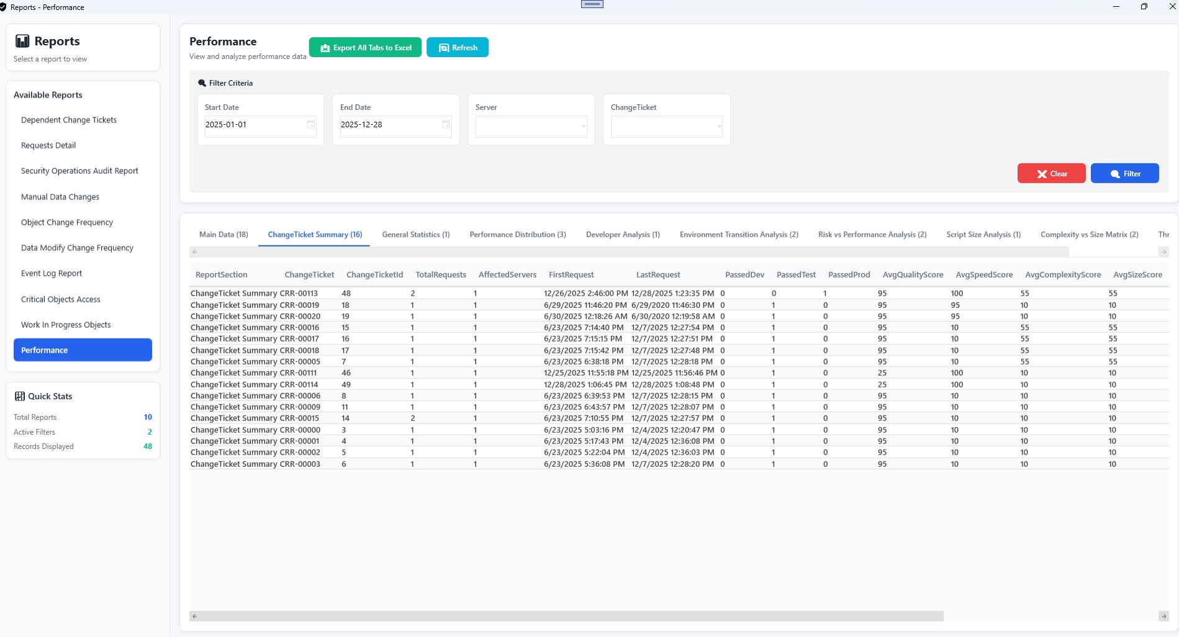Viewport: 1179px width, 637px height.
Task: Open the End Date calendar picker icon
Action: coord(446,125)
